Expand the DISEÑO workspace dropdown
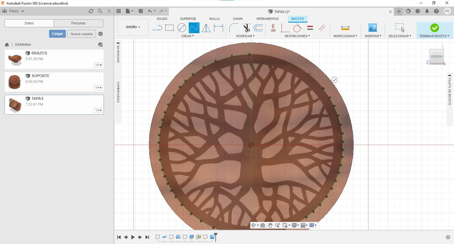The width and height of the screenshot is (454, 244). [133, 27]
